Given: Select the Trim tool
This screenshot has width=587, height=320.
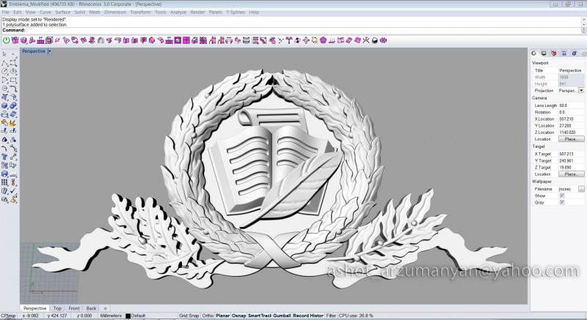Looking at the screenshot, I should (4, 131).
